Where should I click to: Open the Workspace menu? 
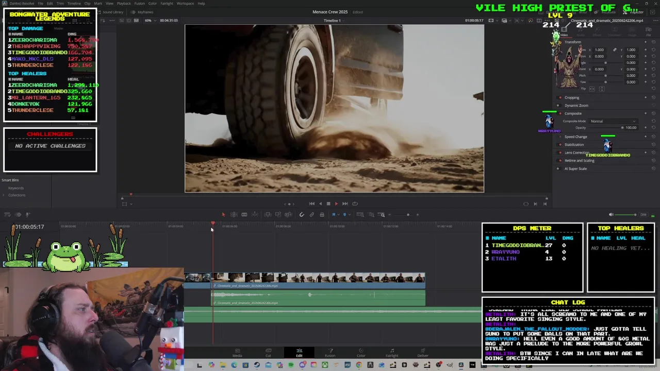click(x=185, y=4)
